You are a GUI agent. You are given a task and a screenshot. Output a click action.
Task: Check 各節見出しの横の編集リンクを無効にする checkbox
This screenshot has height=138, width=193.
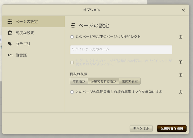tap(72, 92)
